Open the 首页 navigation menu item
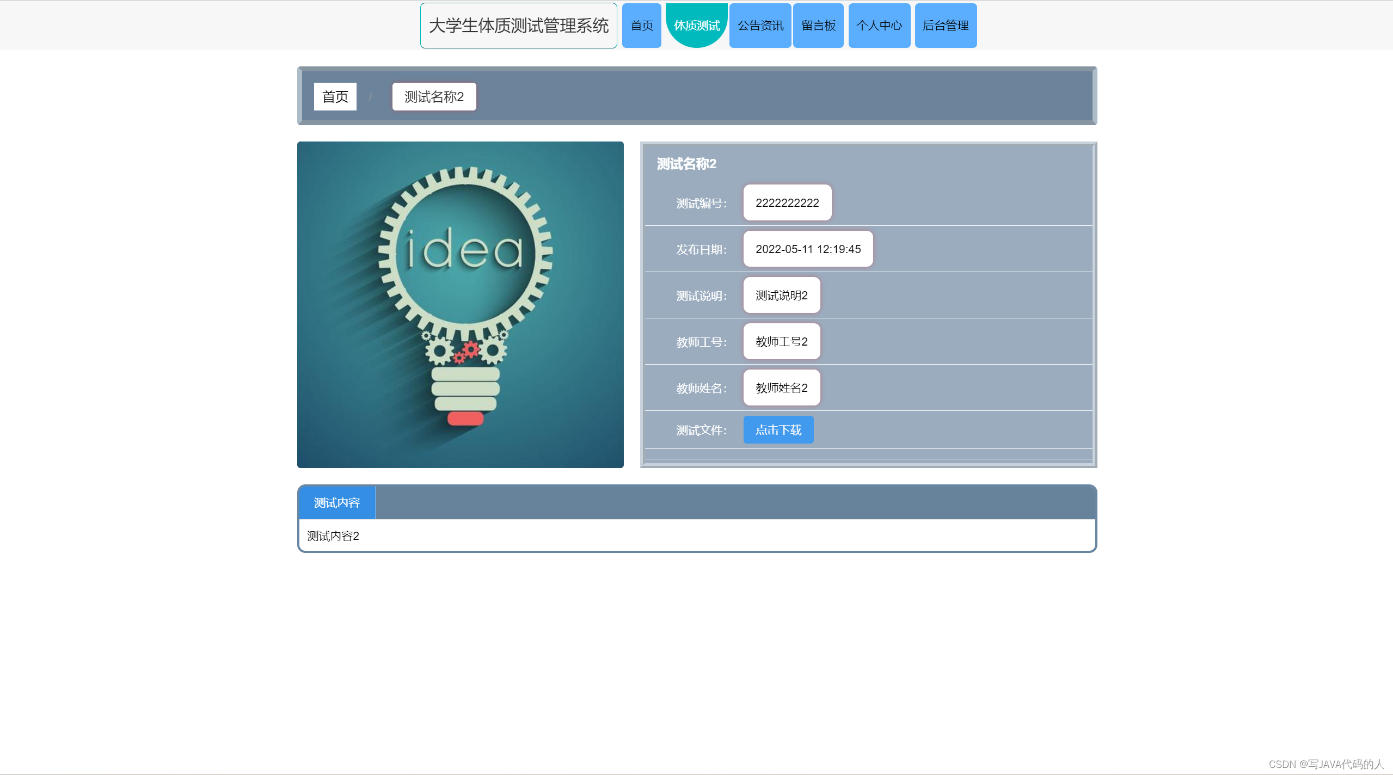 tap(641, 26)
